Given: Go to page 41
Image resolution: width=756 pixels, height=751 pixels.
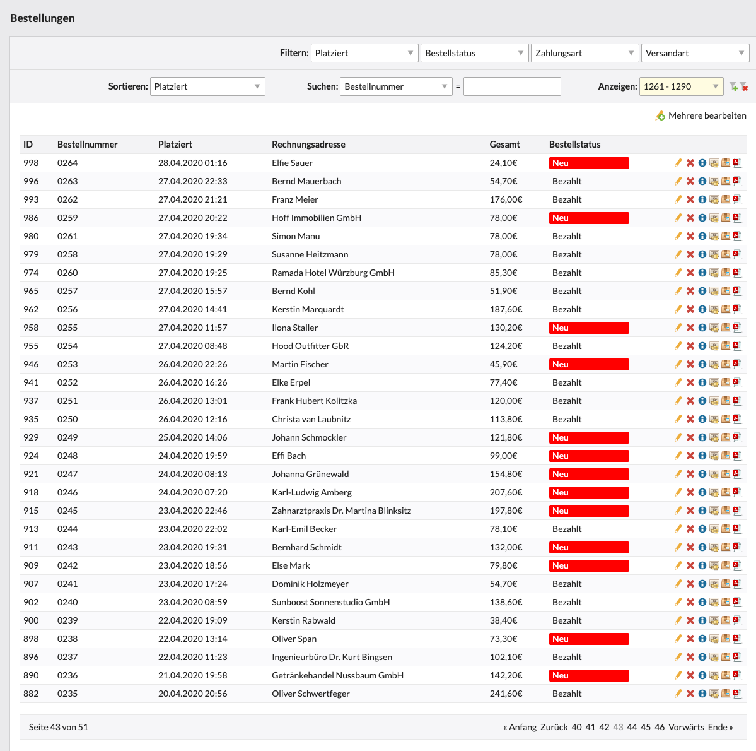Looking at the screenshot, I should (590, 727).
